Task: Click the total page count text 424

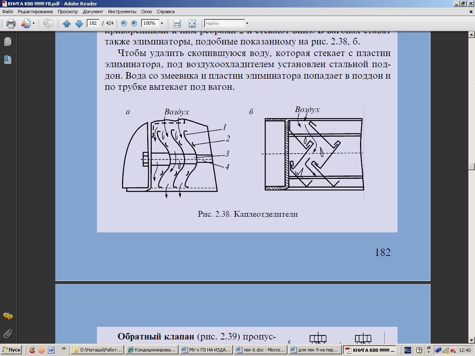Action: click(110, 23)
